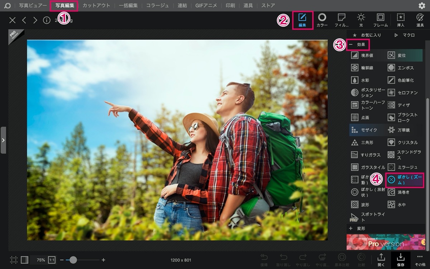Select the 光 light tool
Image resolution: width=430 pixels, height=269 pixels.
click(361, 20)
